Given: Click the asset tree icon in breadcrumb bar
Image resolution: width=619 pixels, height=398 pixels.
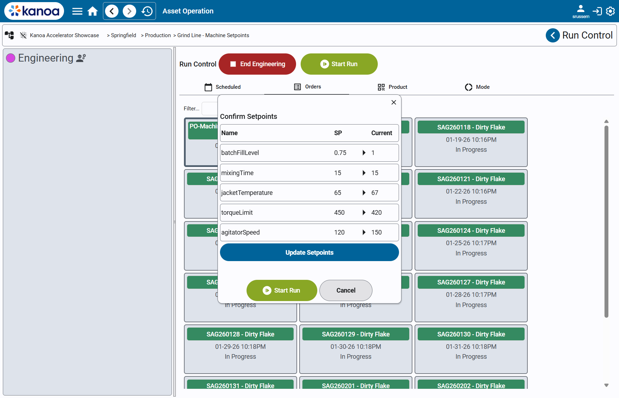Looking at the screenshot, I should pos(9,35).
